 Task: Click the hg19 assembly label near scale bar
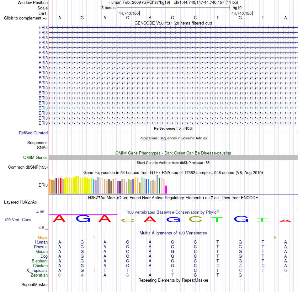[237, 8]
